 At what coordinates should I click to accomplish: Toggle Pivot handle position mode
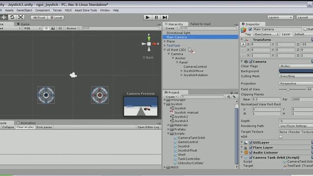tap(39, 18)
